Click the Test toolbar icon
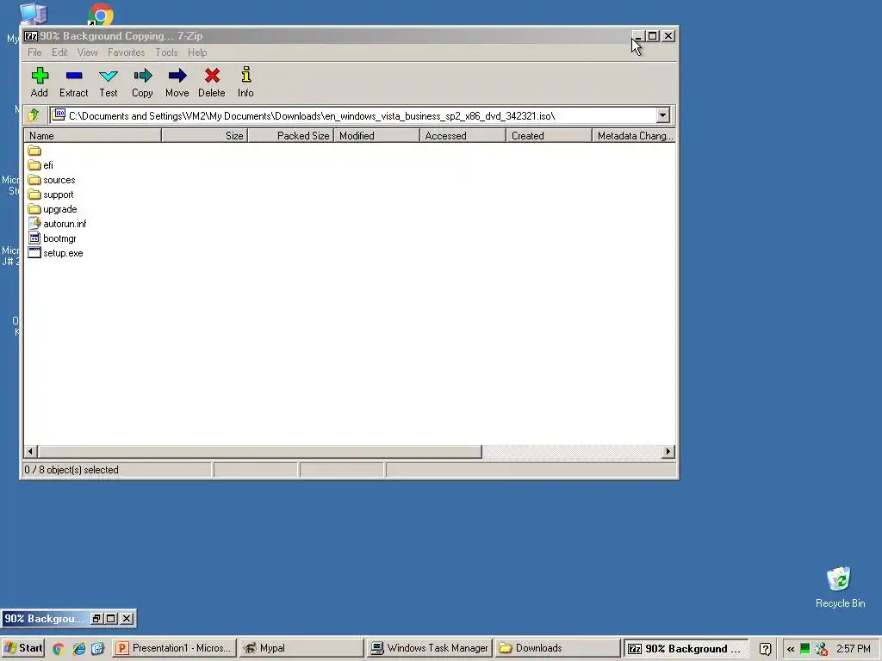This screenshot has width=882, height=661. coord(109,82)
